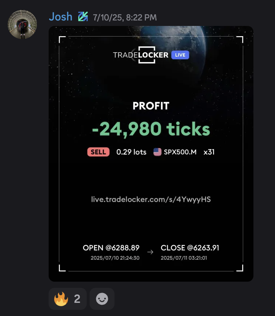Click the OPEN @6288.89 price
275x316 pixels.
(111, 248)
